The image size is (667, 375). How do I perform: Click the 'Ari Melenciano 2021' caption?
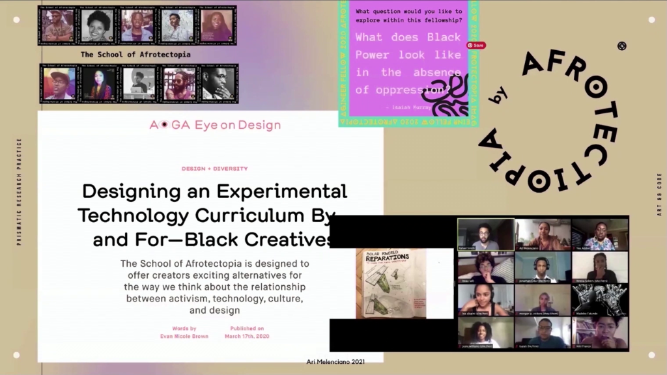point(335,362)
